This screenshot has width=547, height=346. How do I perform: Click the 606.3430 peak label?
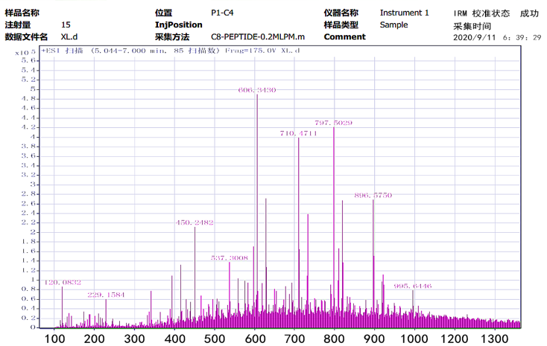point(257,89)
